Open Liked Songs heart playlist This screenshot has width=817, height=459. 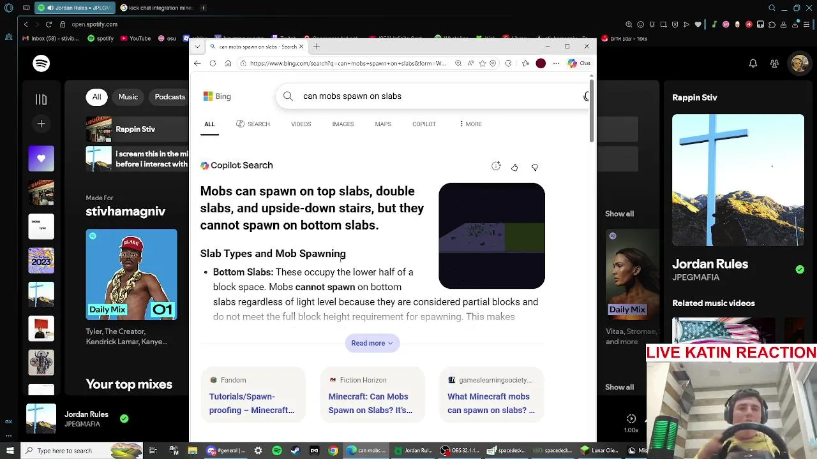(41, 158)
